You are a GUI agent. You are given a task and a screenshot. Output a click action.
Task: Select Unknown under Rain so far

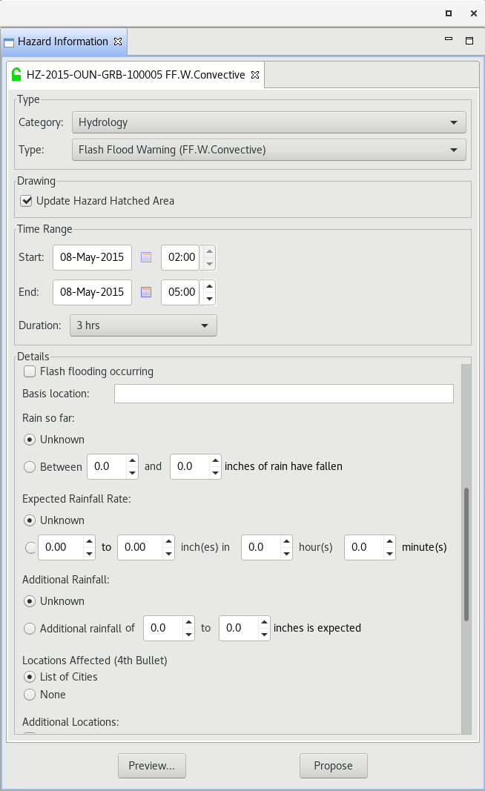click(30, 440)
